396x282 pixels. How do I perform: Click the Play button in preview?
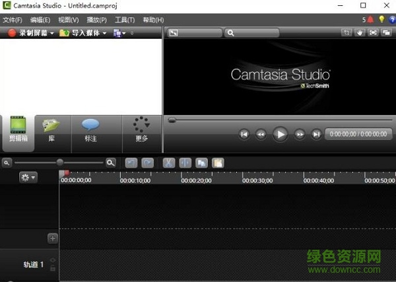(280, 134)
